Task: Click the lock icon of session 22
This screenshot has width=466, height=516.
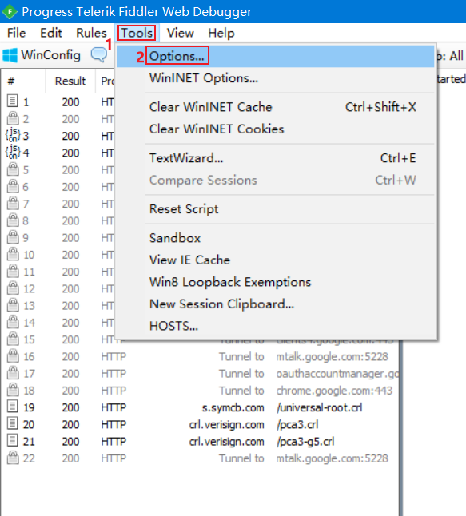Action: 13,458
